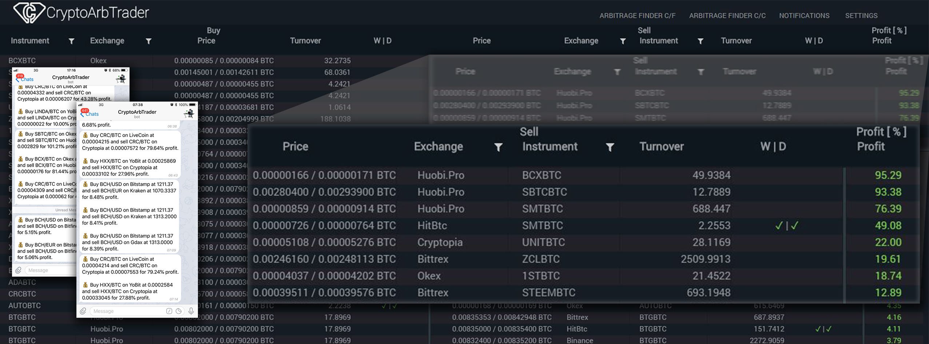Click Instrument filter funnel in magnified panel
The image size is (929, 344).
pyautogui.click(x=610, y=147)
